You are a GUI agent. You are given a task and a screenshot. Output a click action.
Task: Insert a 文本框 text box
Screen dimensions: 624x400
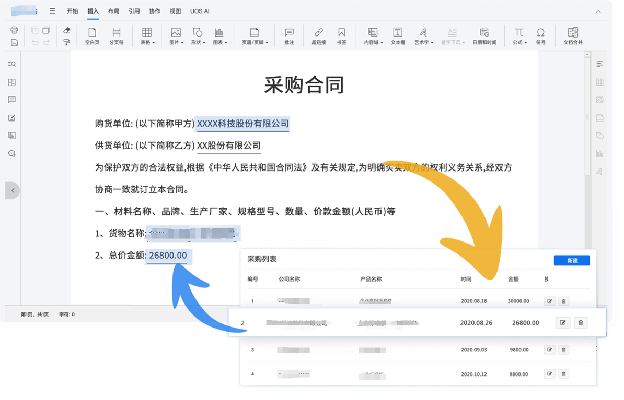click(398, 36)
